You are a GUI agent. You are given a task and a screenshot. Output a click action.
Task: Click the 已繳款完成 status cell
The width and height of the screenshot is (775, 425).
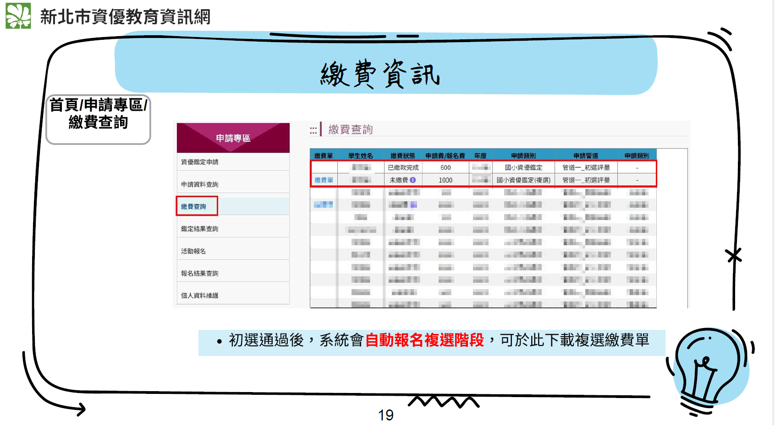click(403, 168)
